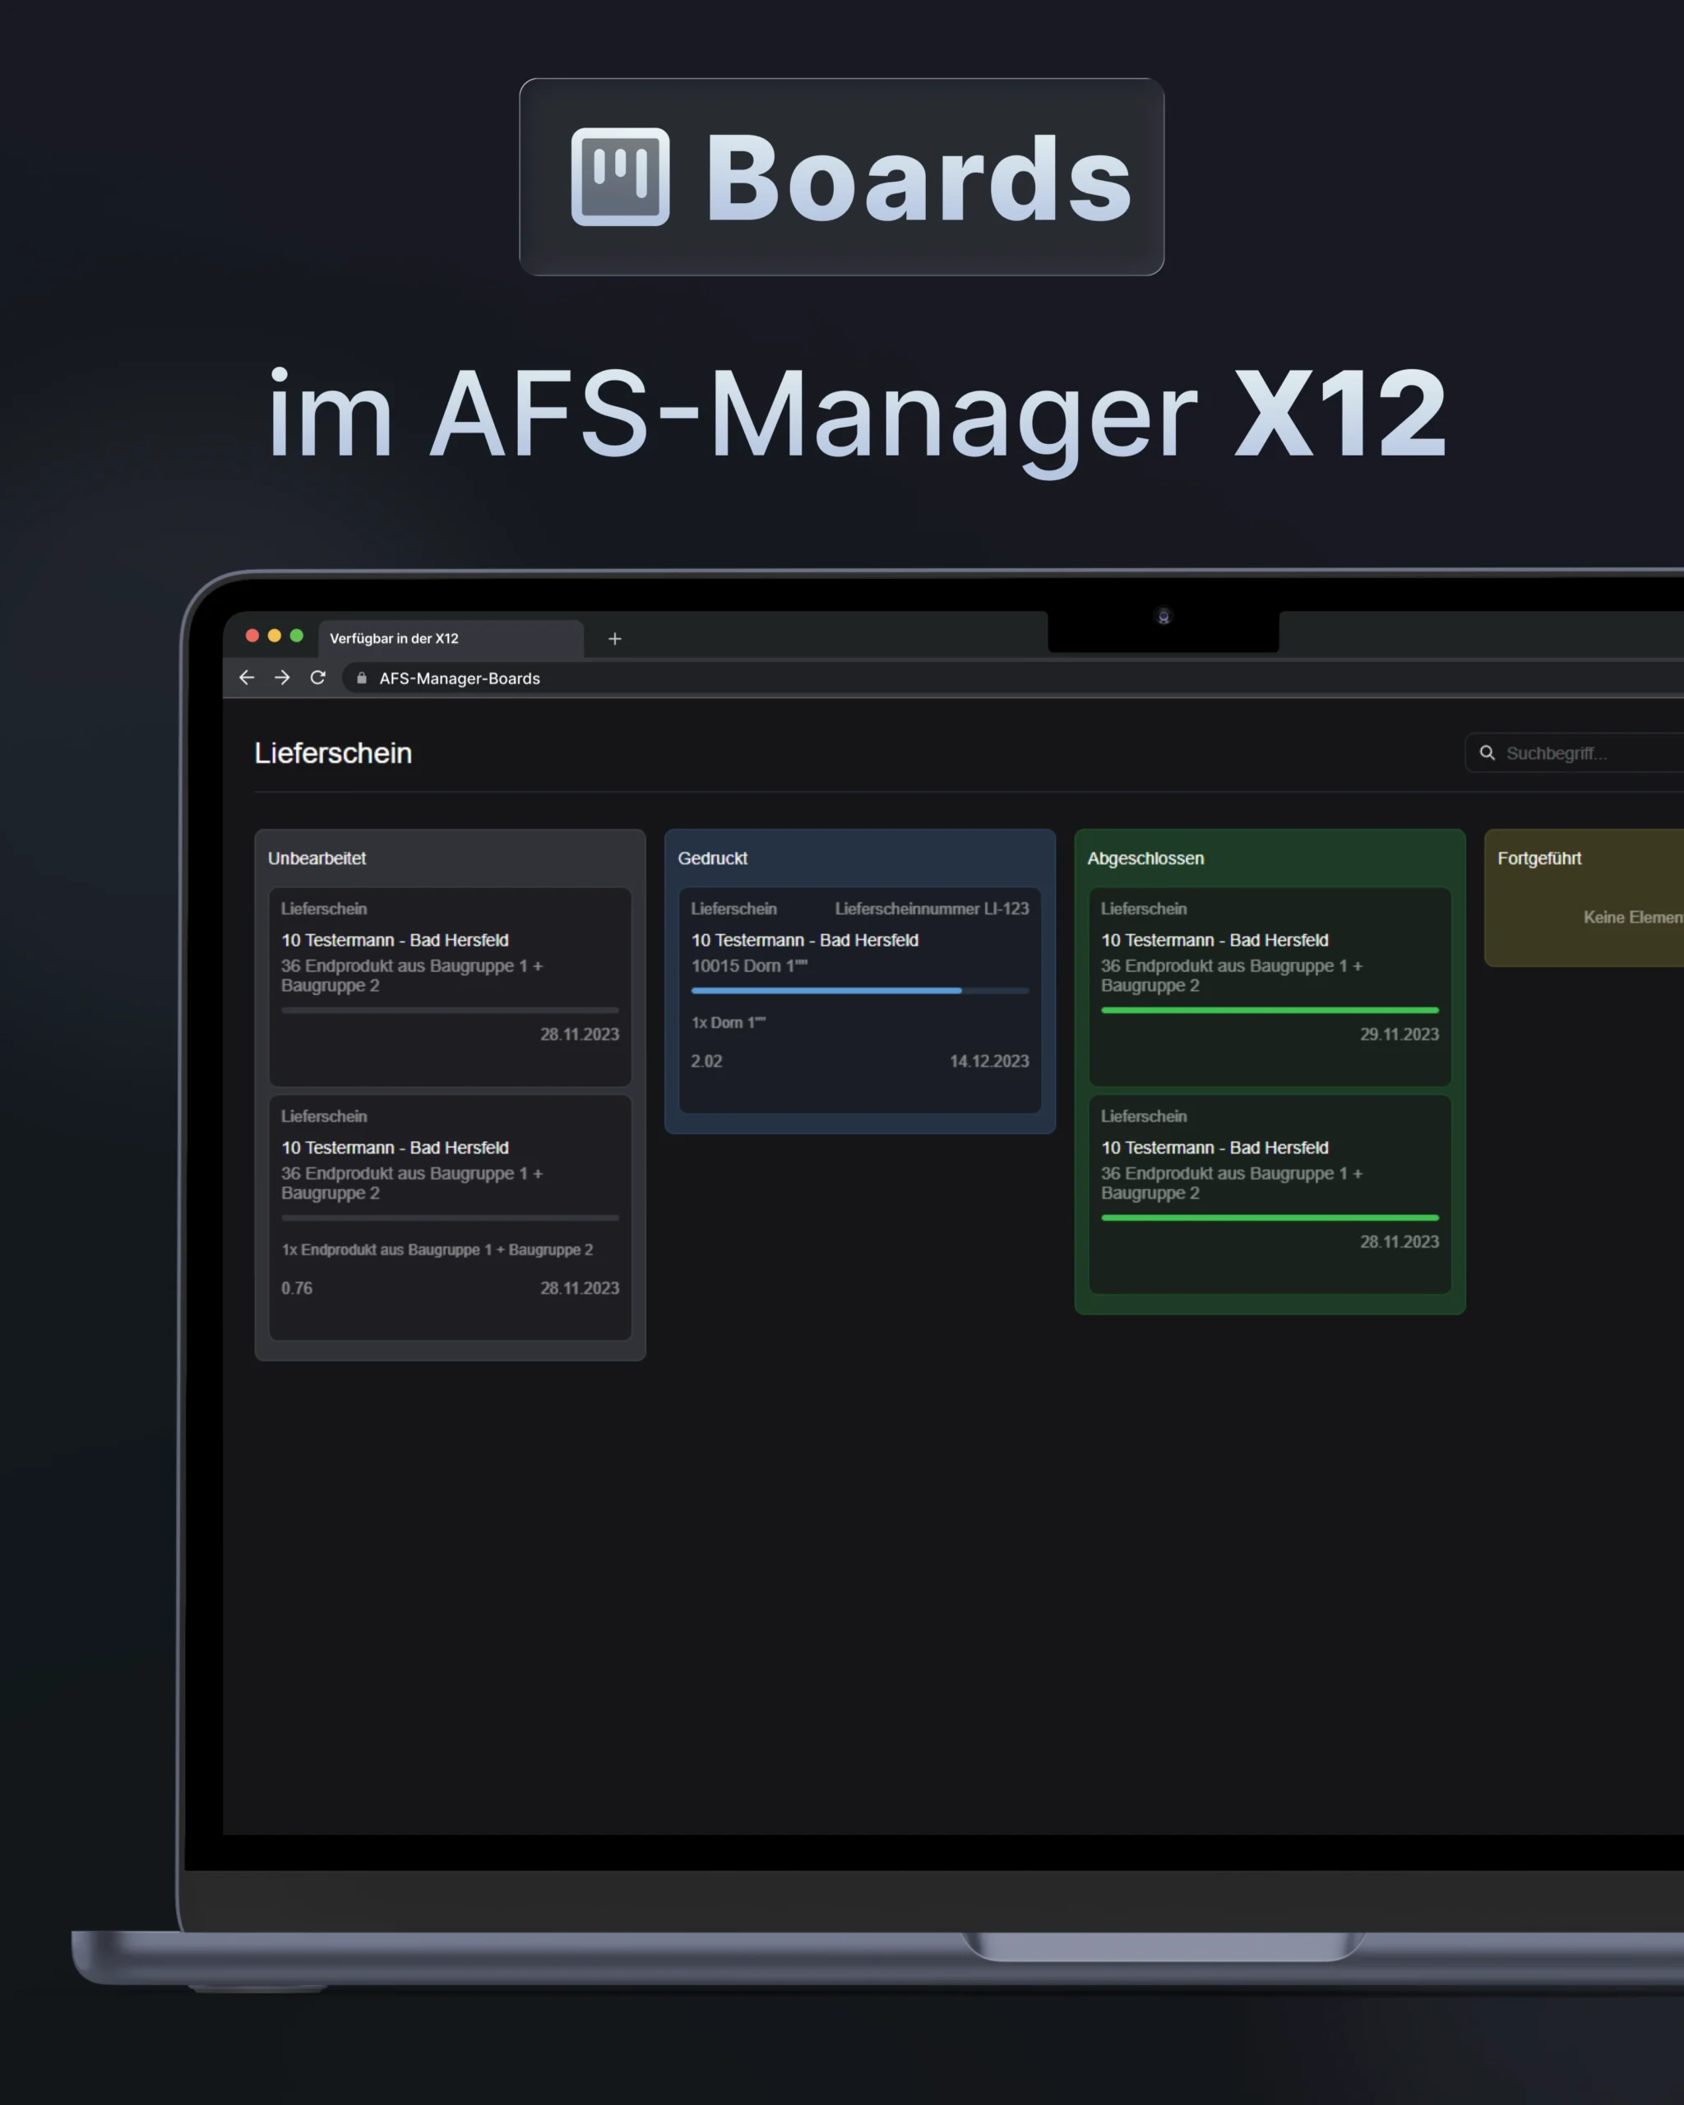Click the lock icon in address bar
The width and height of the screenshot is (1684, 2105).
(x=361, y=678)
